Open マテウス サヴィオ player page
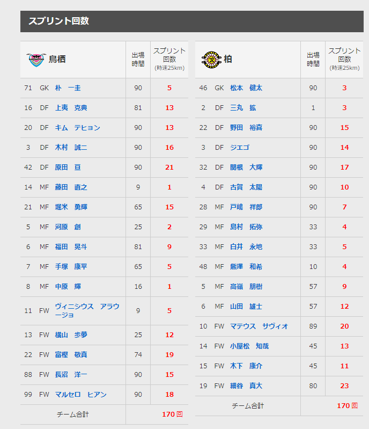 (259, 326)
